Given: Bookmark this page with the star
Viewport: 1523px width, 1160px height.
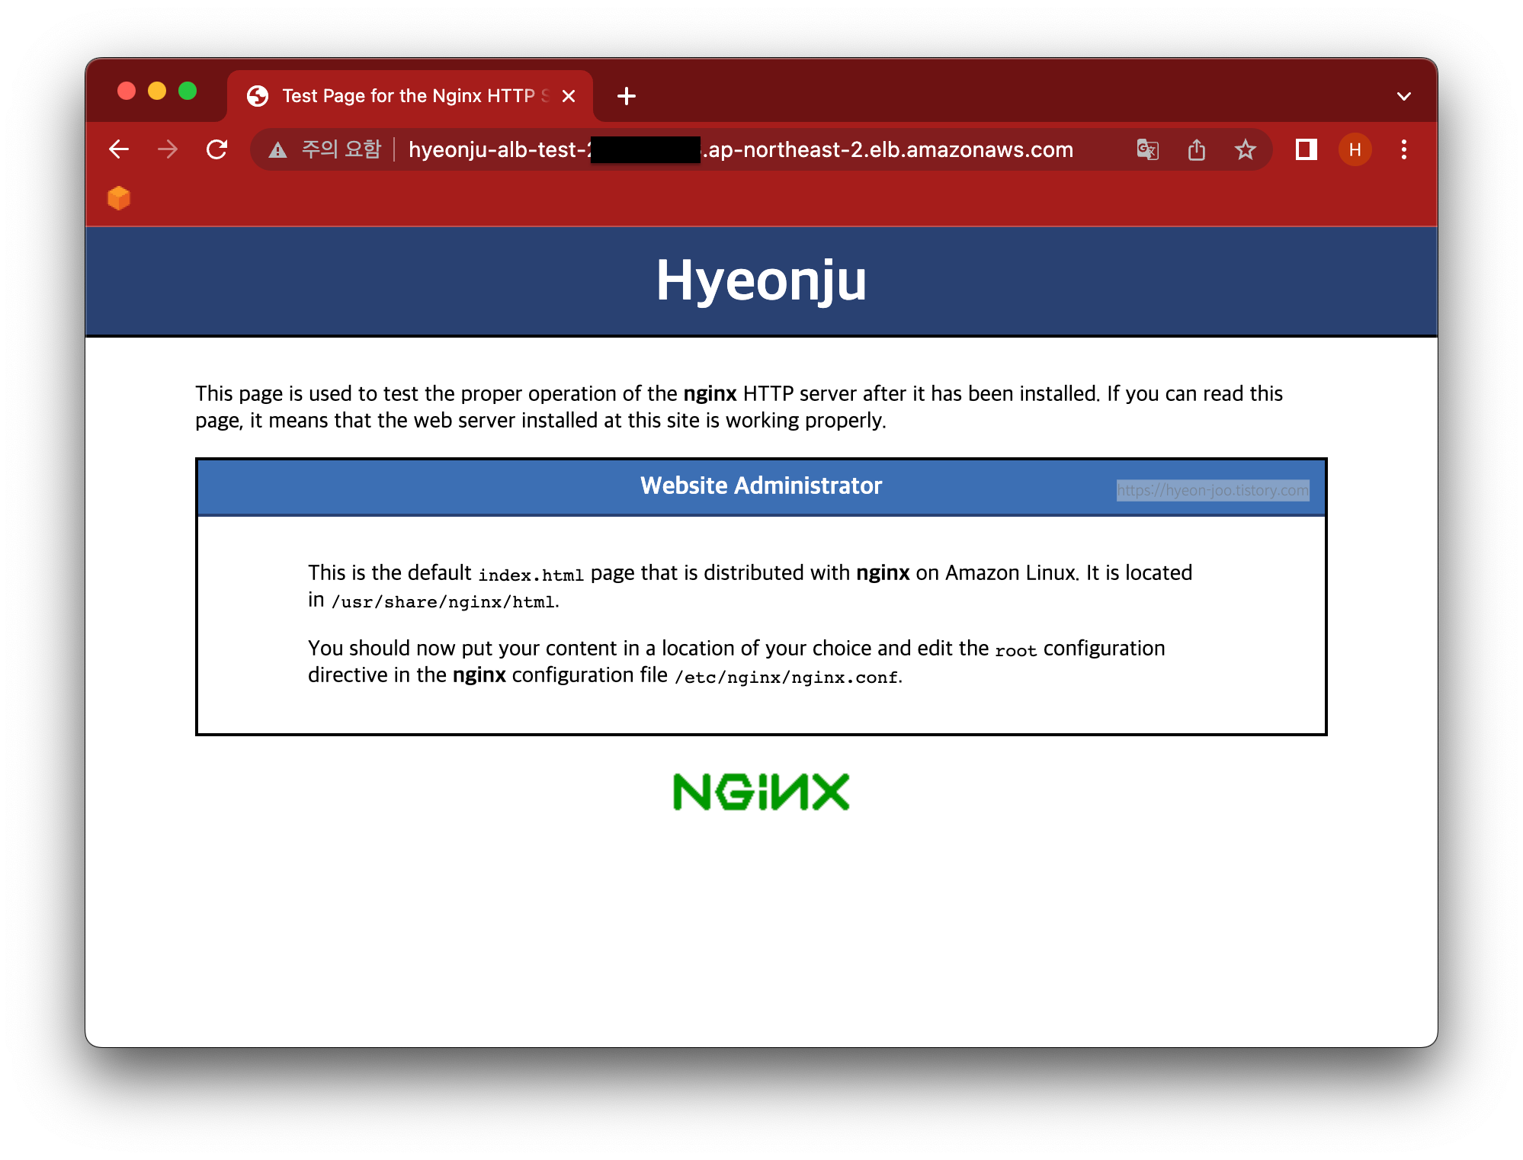Looking at the screenshot, I should pyautogui.click(x=1245, y=149).
